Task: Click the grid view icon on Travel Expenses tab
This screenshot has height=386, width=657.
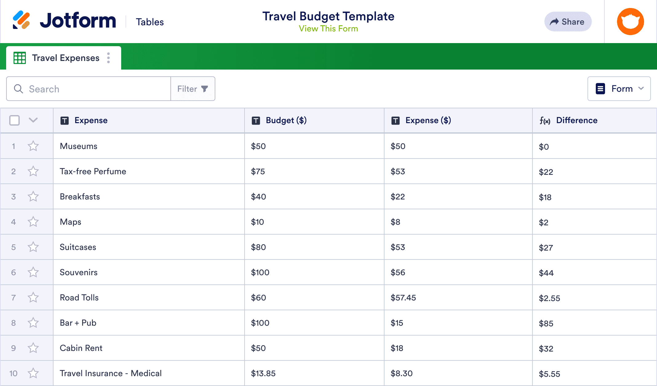Action: click(x=20, y=58)
